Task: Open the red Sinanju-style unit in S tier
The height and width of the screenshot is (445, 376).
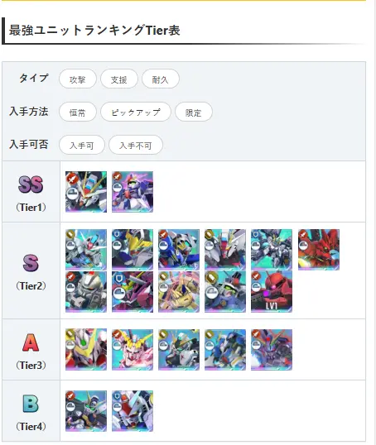Action: pyautogui.click(x=319, y=250)
